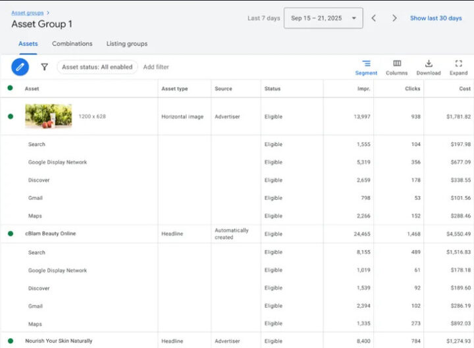Click Show last 30 days link
The image size is (474, 348).
(x=436, y=18)
